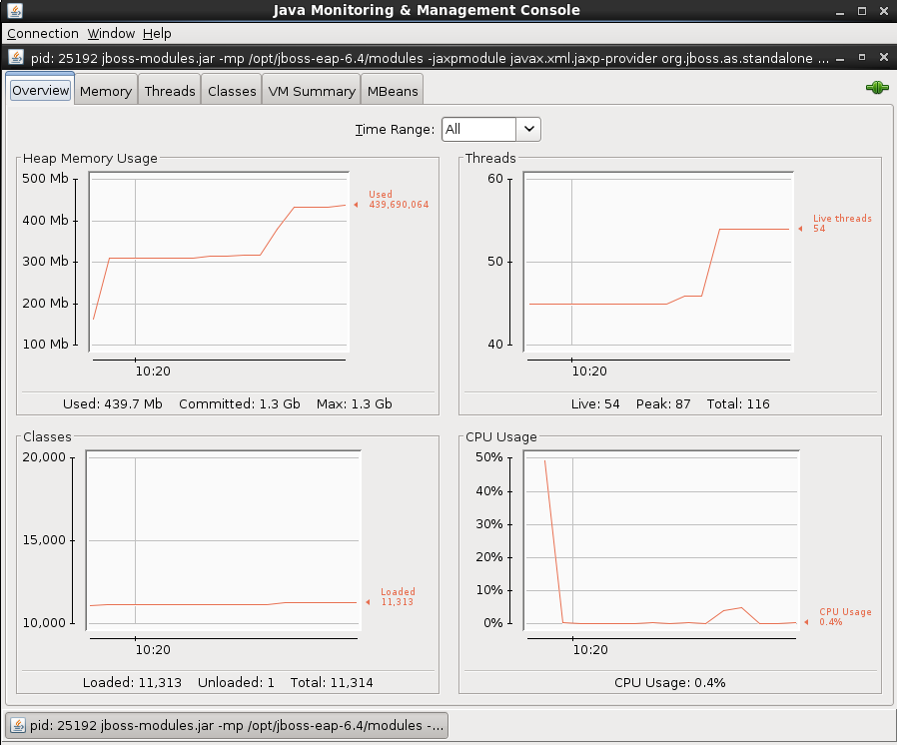Screen dimensions: 897x745
Task: Close the Java Monitoring Console window
Action: (x=884, y=11)
